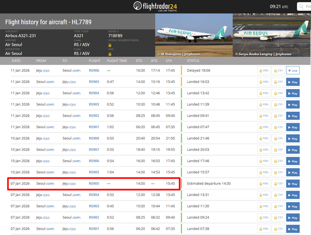Image resolution: width=311 pixels, height=235 pixels.
Task: Open flight RS901 link landed 07:47
Action: 94,127
